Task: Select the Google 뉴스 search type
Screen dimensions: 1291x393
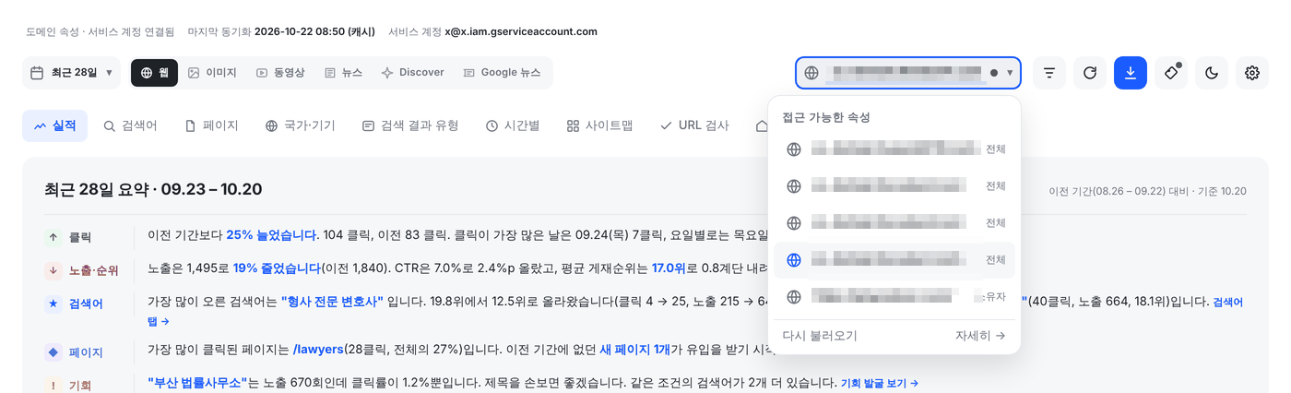Action: tap(502, 73)
